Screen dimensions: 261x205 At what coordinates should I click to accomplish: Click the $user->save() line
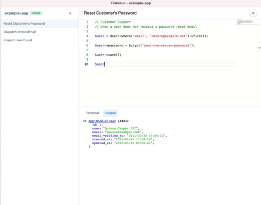pos(108,55)
